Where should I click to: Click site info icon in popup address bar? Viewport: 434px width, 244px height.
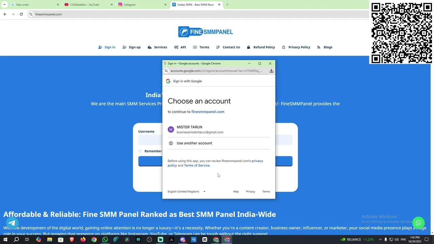(x=166, y=71)
